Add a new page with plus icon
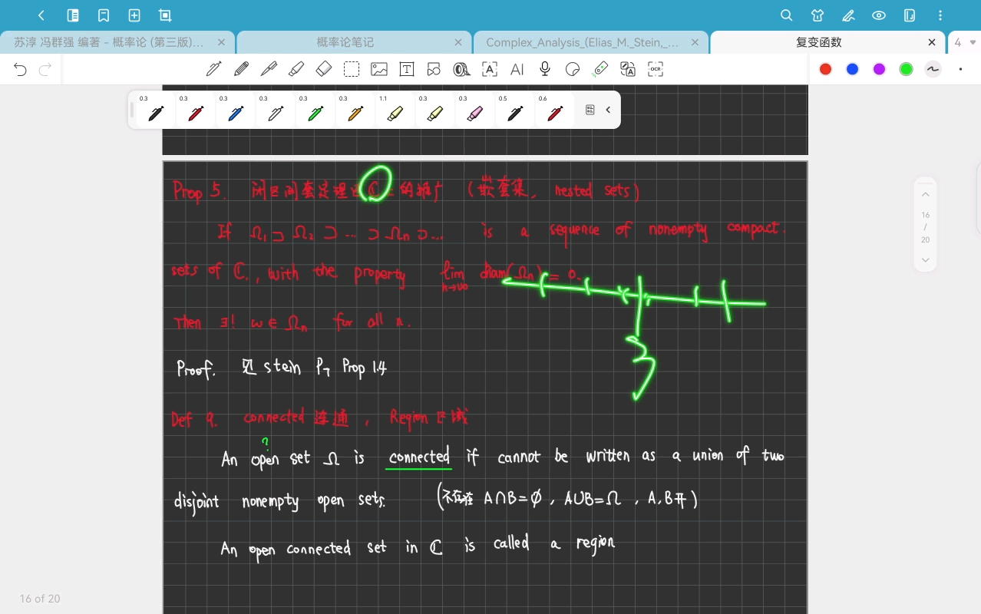 pos(134,15)
